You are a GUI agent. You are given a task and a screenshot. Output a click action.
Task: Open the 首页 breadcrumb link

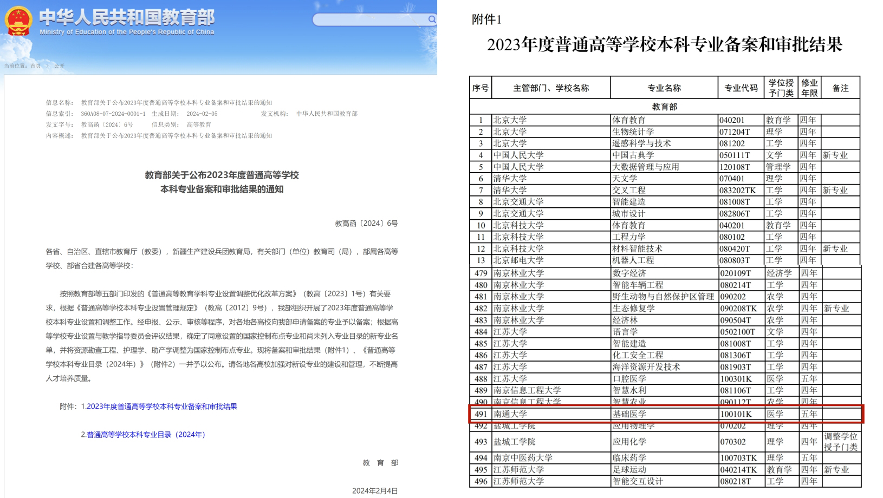(x=36, y=66)
